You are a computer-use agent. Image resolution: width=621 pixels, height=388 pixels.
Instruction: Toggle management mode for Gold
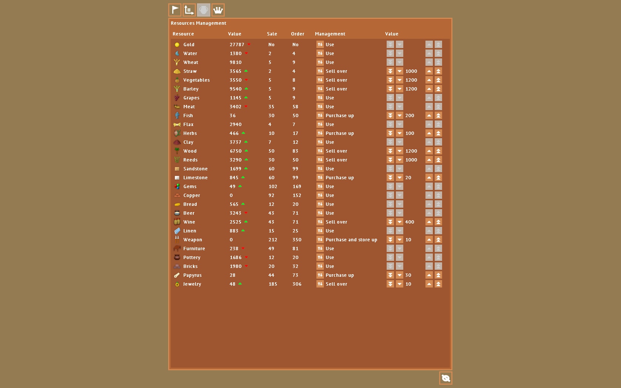(x=320, y=44)
